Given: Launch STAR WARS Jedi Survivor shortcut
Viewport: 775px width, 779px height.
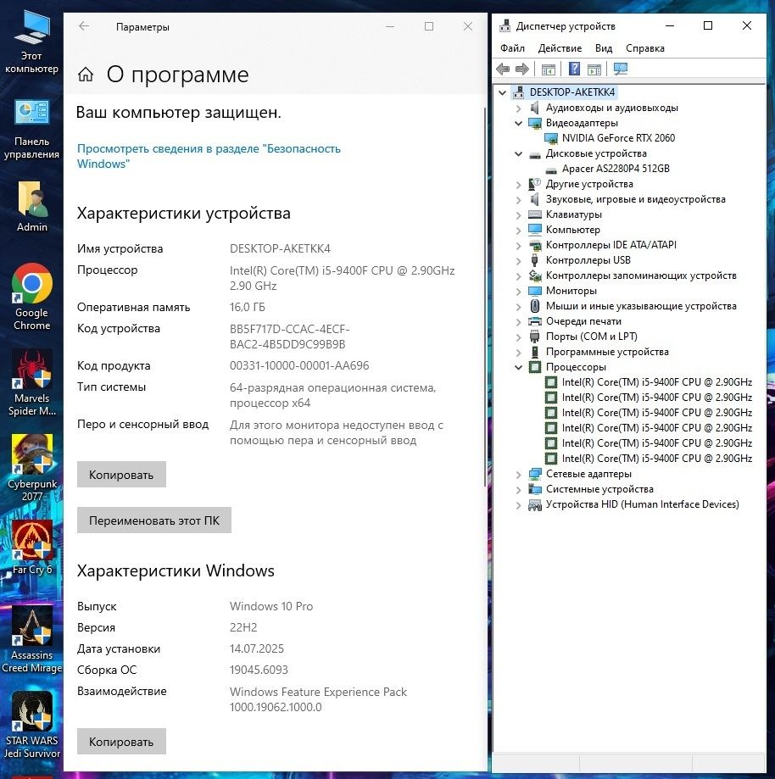Looking at the screenshot, I should [x=32, y=725].
